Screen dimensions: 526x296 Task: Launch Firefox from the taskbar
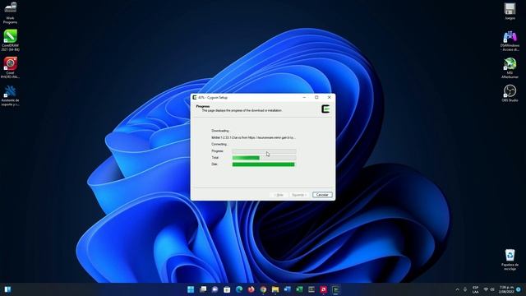251,289
